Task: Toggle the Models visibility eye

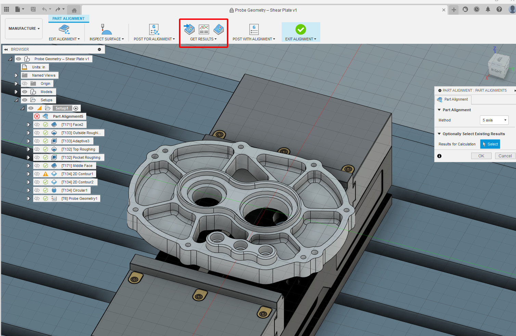Action: pos(25,92)
